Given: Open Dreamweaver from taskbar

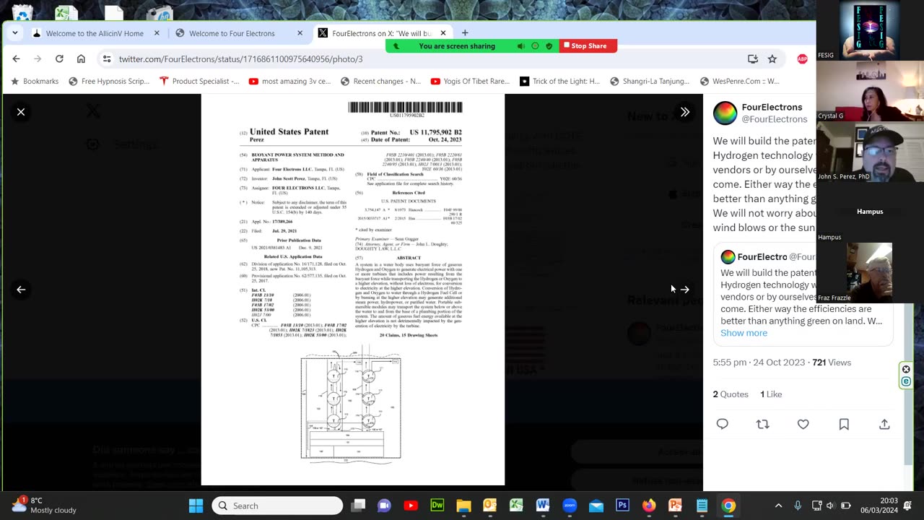Looking at the screenshot, I should pyautogui.click(x=437, y=506).
